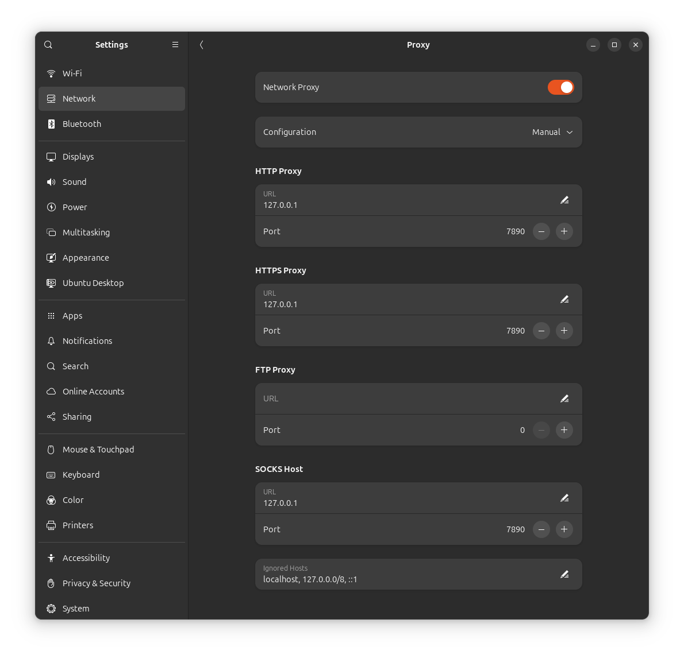684x658 pixels.
Task: Open Bluetooth settings in sidebar
Action: [x=82, y=124]
